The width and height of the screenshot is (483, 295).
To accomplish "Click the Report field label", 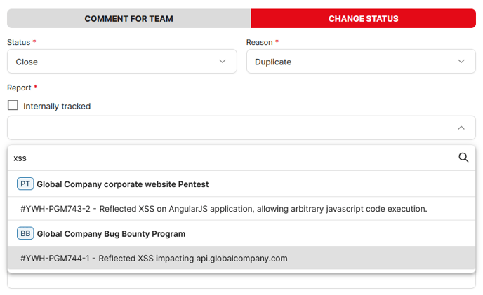I will click(x=19, y=88).
